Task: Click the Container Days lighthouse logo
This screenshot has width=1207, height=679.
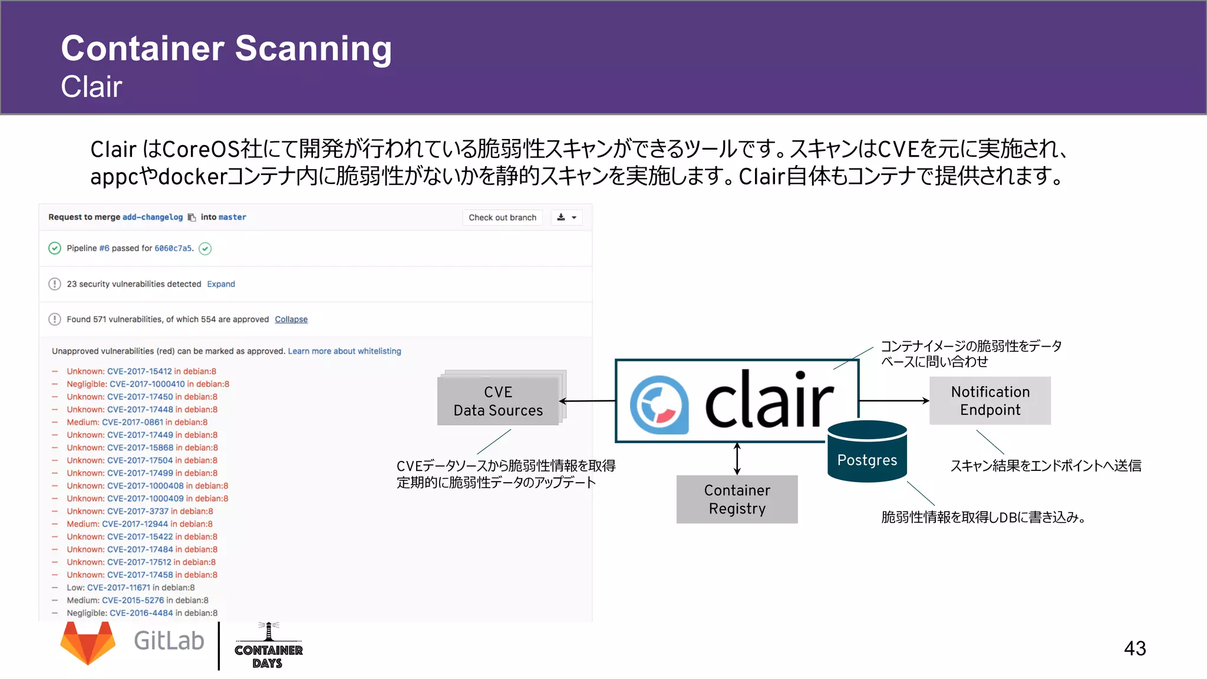Action: pyautogui.click(x=268, y=645)
